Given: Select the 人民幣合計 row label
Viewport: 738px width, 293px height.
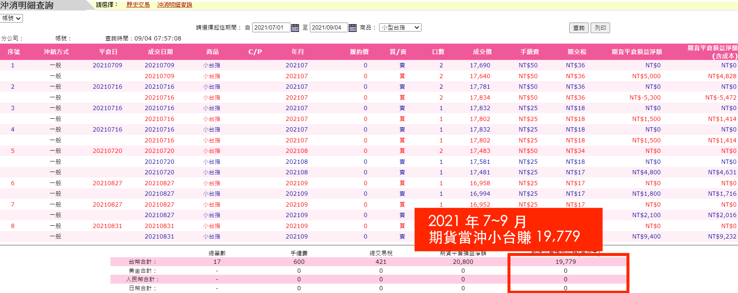Looking at the screenshot, I should 142,279.
